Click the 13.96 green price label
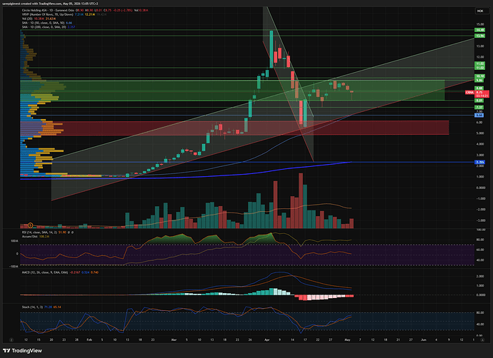Viewport: 493px width, 358px height. coord(479,36)
